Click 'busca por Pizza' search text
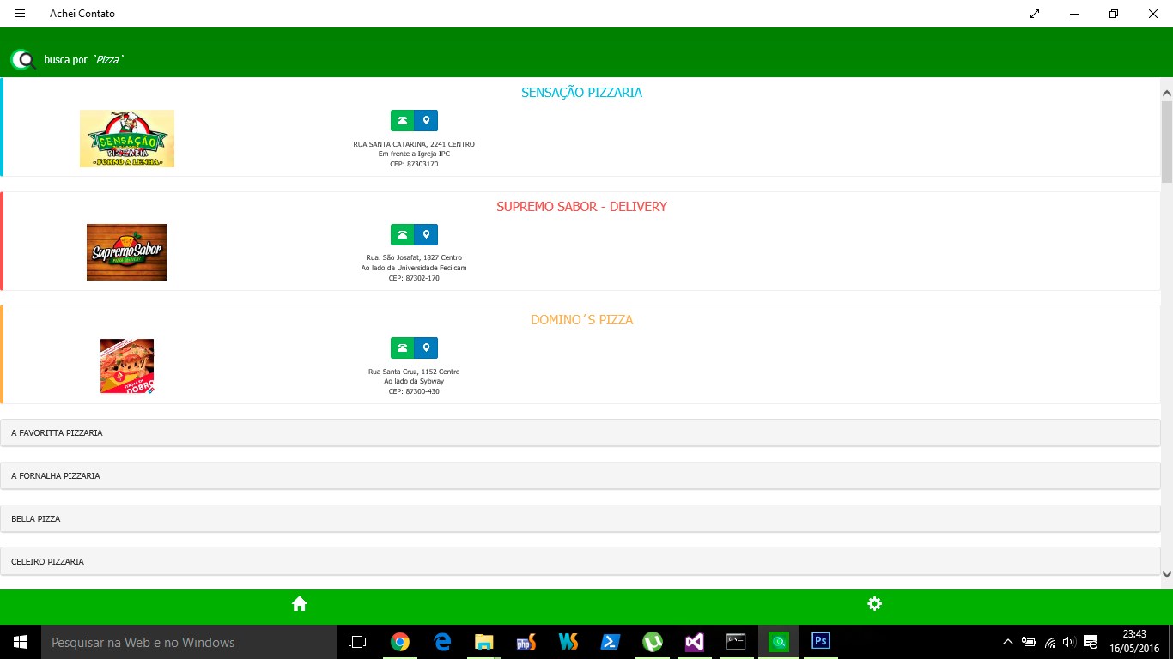 pyautogui.click(x=84, y=60)
